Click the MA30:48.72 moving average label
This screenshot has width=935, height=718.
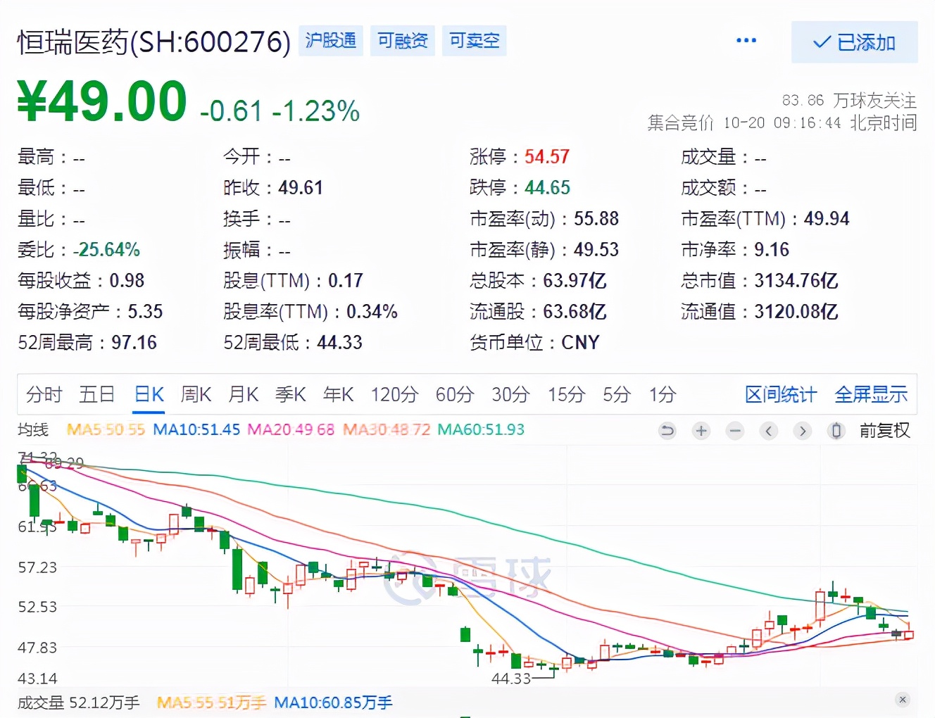pyautogui.click(x=387, y=429)
